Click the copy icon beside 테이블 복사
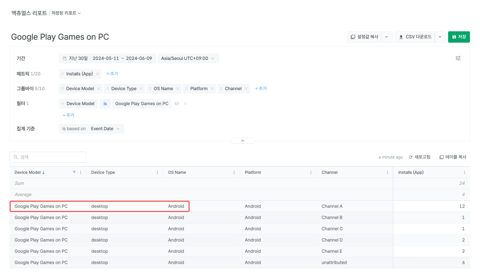Screen dimensions: 480x274 442,157
